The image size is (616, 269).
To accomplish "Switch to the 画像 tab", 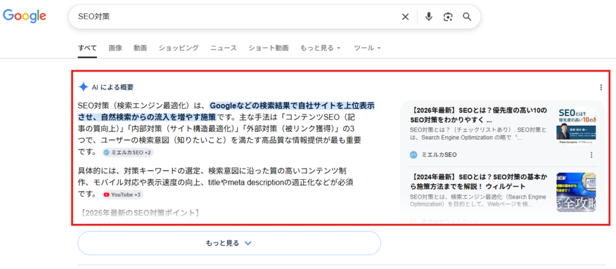I will [x=115, y=48].
